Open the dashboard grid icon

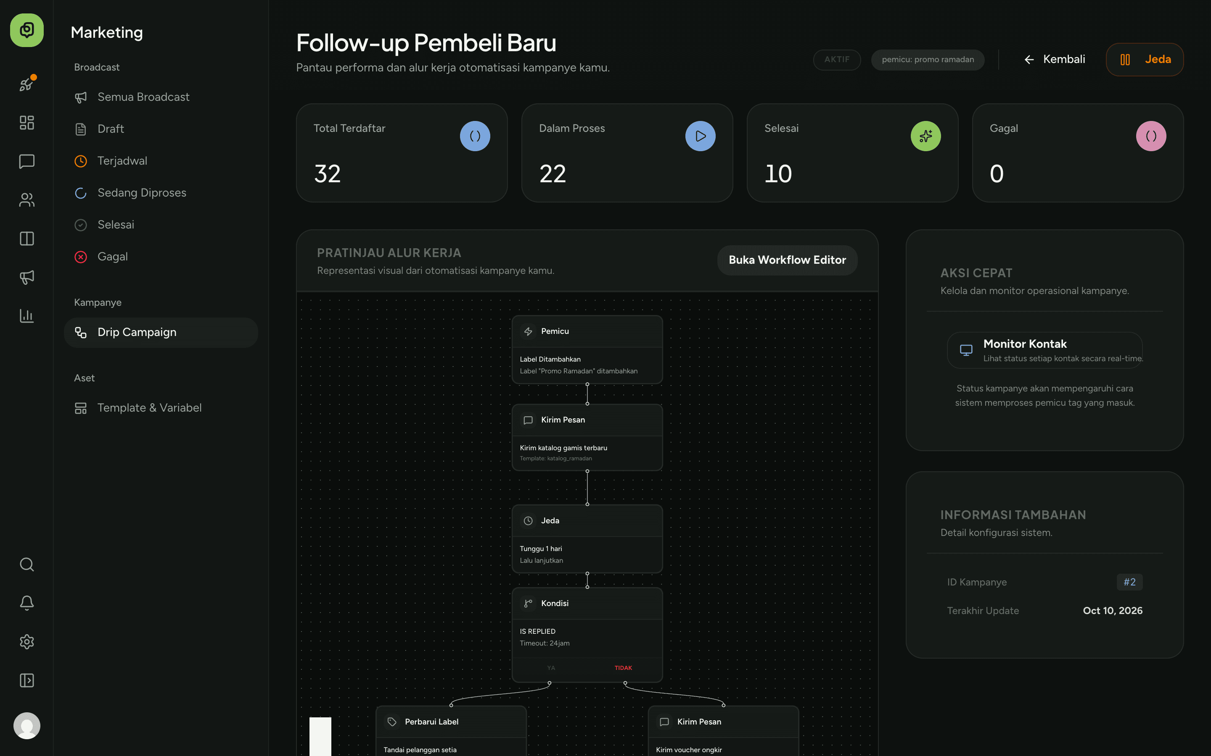(x=26, y=123)
